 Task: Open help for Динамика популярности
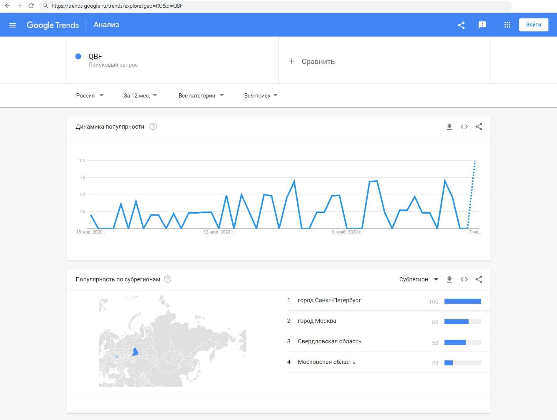point(153,127)
